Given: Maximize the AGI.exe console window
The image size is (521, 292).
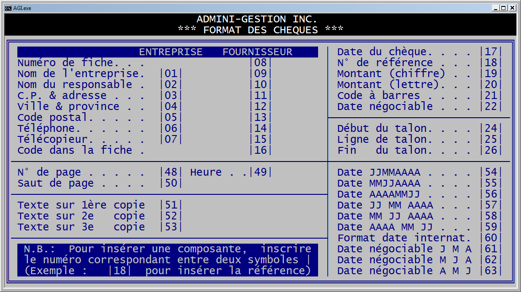Looking at the screenshot, I should point(503,8).
